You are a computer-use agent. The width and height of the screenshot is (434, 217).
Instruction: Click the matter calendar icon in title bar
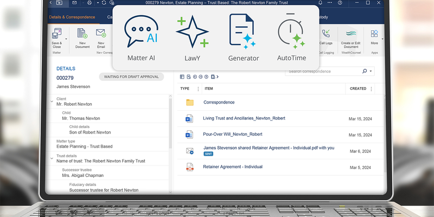pos(59,3)
